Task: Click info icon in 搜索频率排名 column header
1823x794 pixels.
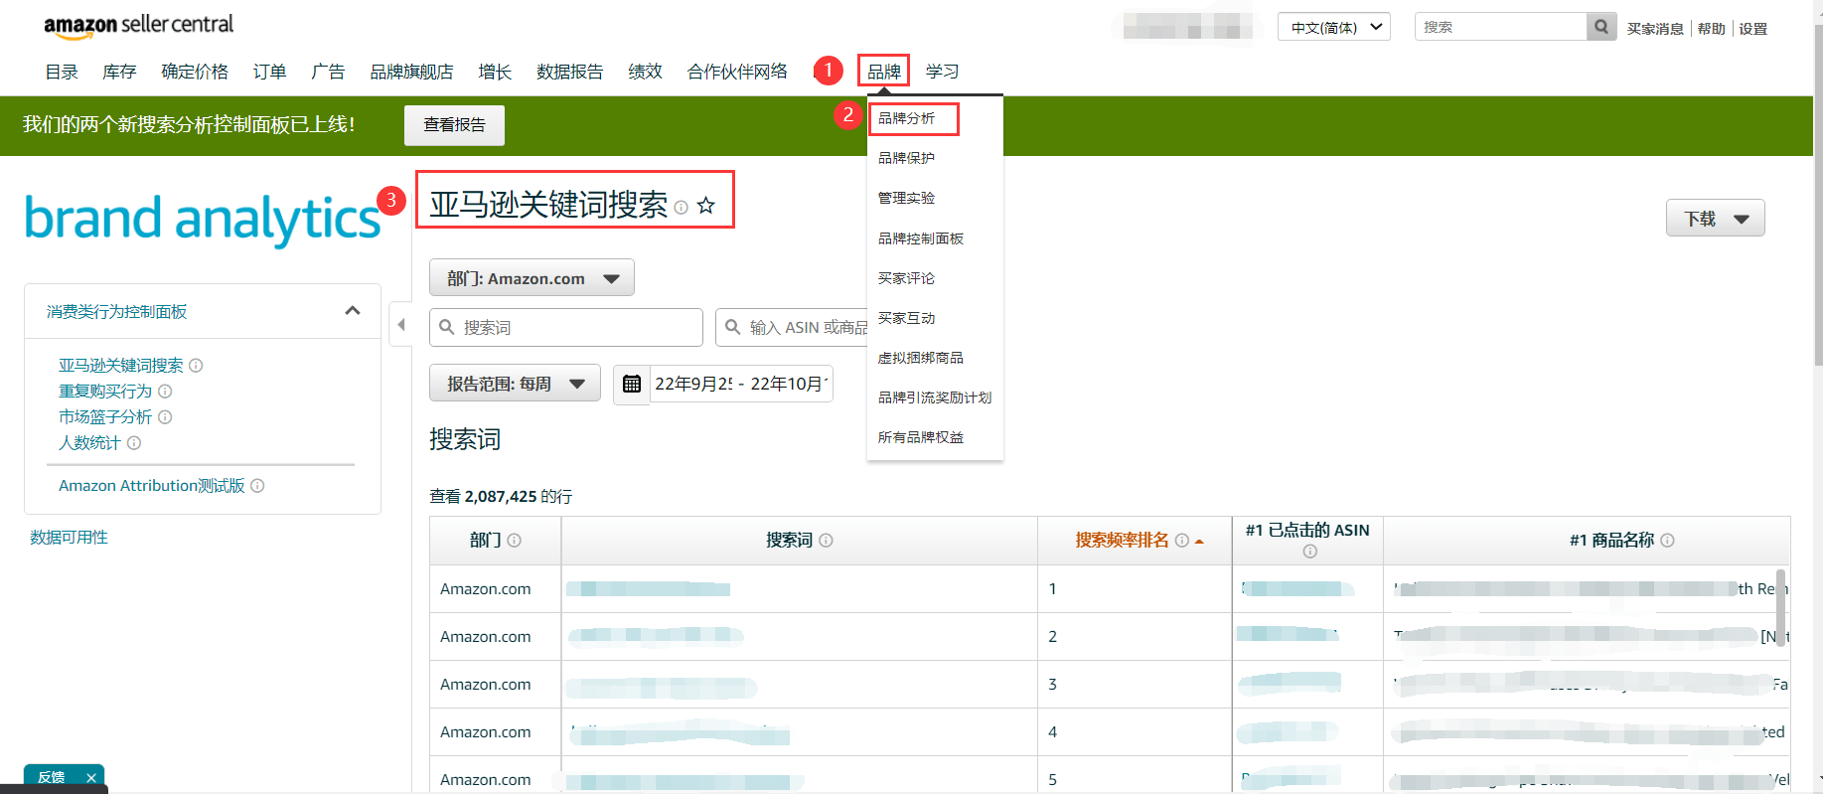Action: point(1182,541)
